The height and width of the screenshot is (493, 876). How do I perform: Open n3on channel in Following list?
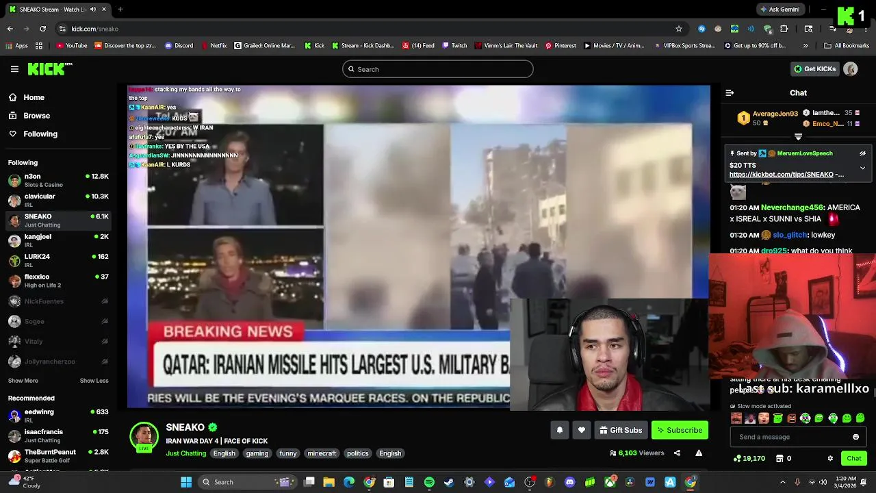pos(58,181)
